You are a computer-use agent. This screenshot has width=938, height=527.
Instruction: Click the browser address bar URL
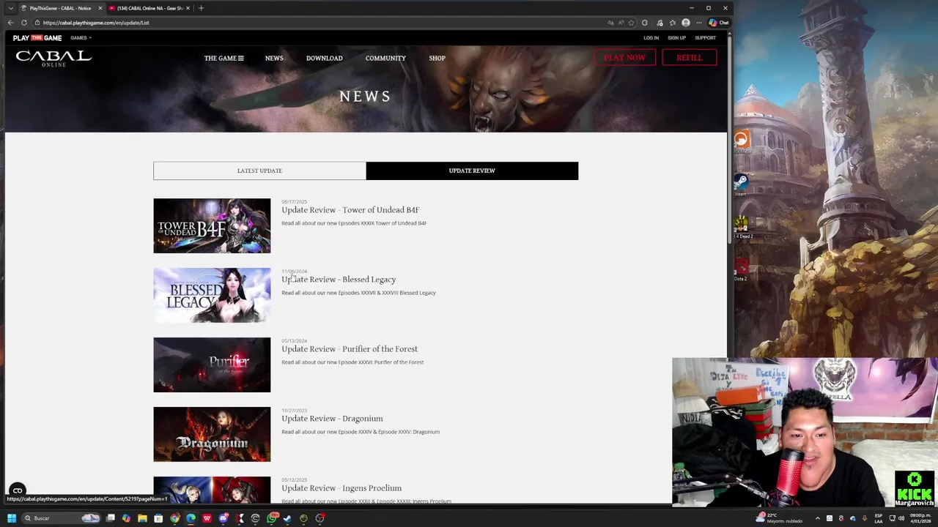pos(96,23)
